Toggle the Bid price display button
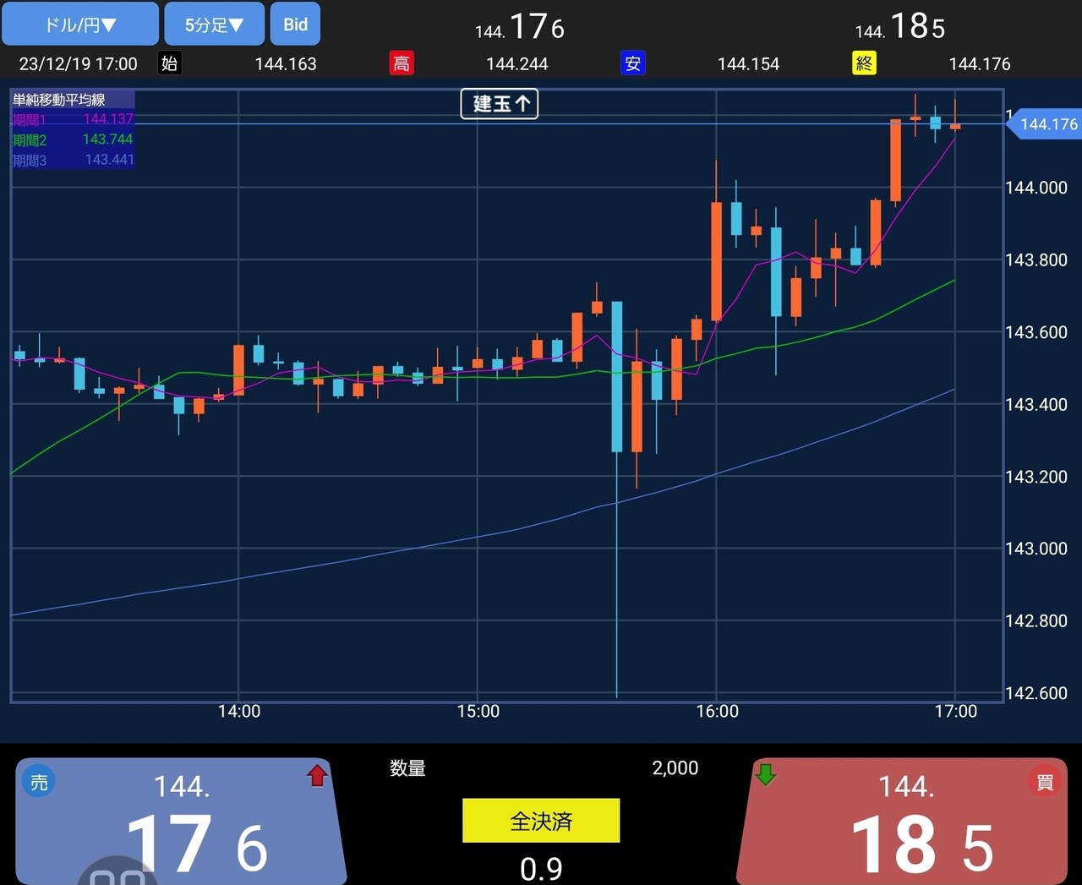1082x885 pixels. 295,24
